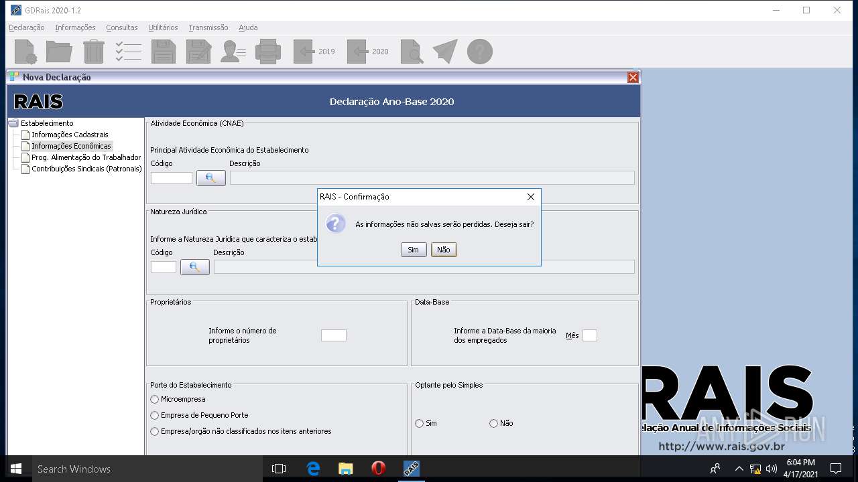Open a declaration with the folder icon
Viewport: 858px width, 482px height.
pos(59,52)
